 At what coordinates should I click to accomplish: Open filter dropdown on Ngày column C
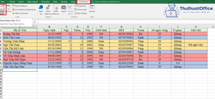coord(70,30)
